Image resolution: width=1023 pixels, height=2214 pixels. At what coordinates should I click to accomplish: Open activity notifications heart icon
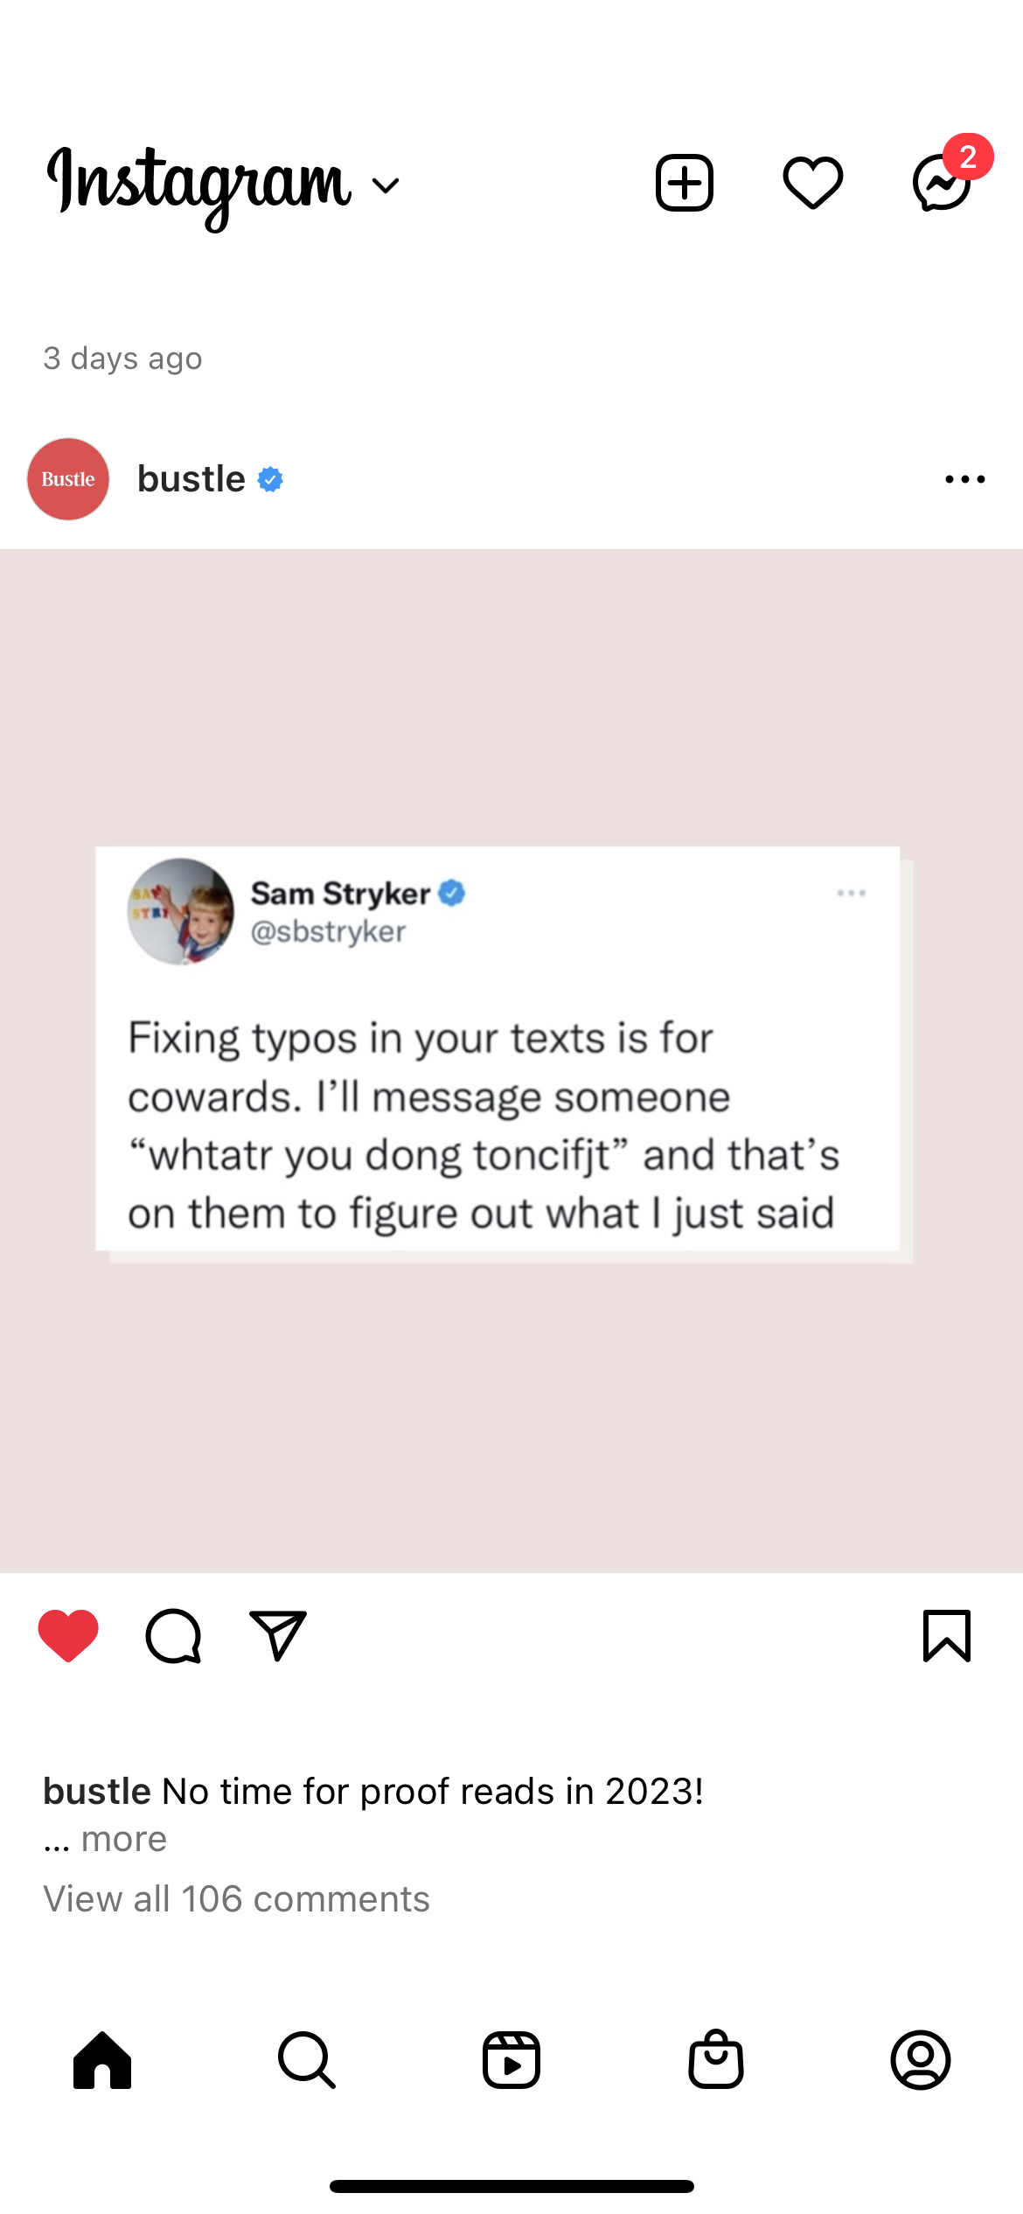[x=812, y=183]
